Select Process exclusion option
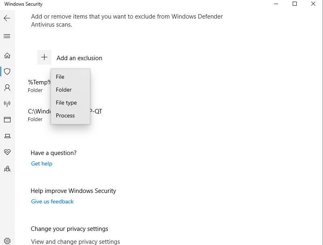The height and width of the screenshot is (245, 323). click(66, 115)
